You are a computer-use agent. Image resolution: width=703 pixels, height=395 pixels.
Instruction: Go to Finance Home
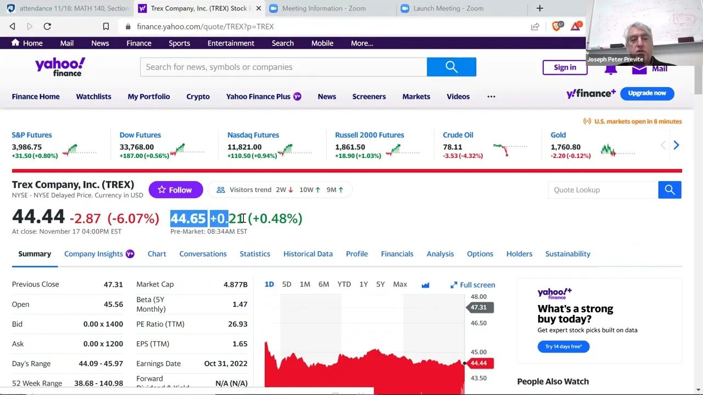tap(36, 97)
